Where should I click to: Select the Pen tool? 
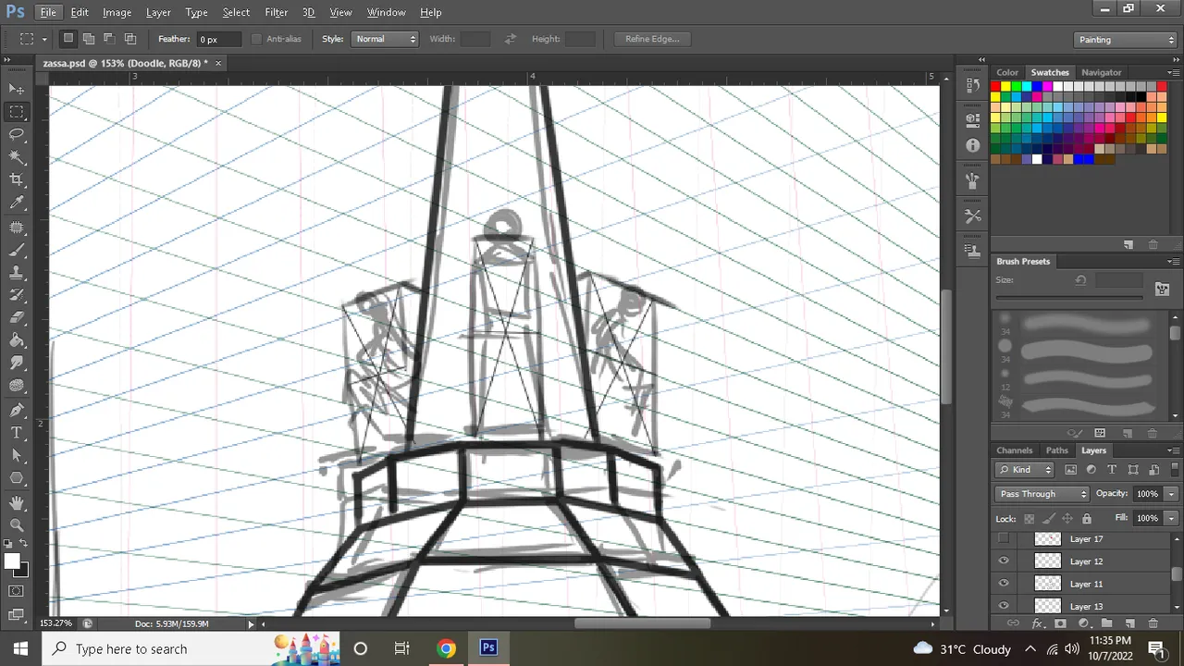[x=17, y=410]
